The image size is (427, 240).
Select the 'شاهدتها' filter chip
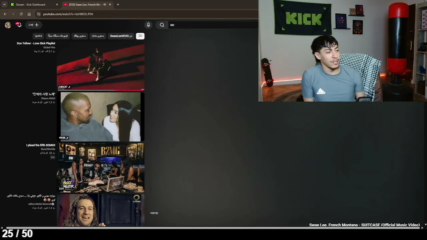pyautogui.click(x=38, y=36)
